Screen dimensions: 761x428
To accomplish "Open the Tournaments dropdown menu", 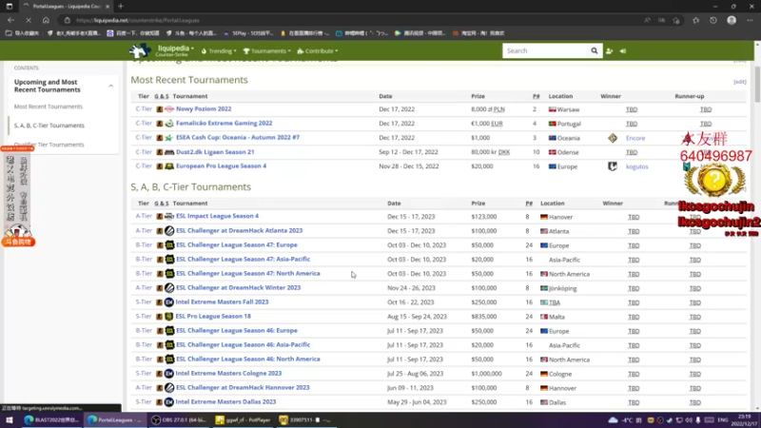I will [267, 51].
